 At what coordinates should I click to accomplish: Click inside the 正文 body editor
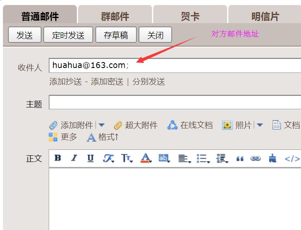click(175, 199)
